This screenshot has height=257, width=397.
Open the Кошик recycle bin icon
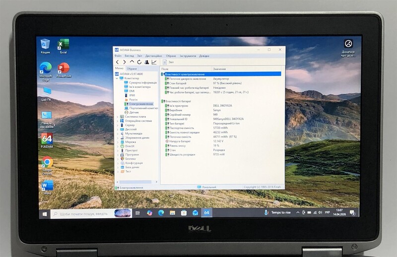[45, 46]
